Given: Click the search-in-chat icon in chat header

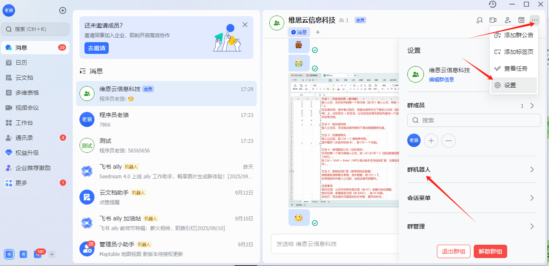Looking at the screenshot, I should 480,20.
